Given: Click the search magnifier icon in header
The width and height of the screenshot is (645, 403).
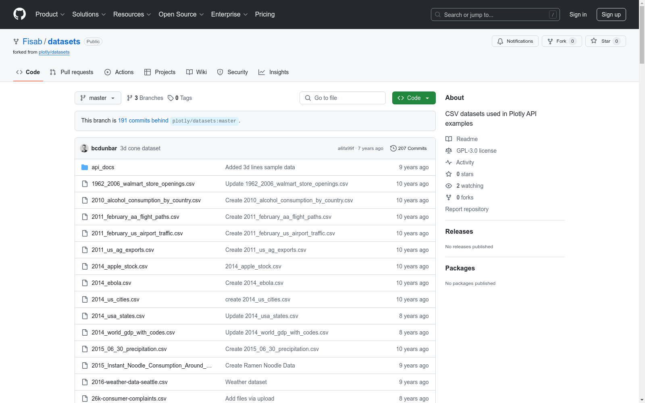Looking at the screenshot, I should (438, 15).
